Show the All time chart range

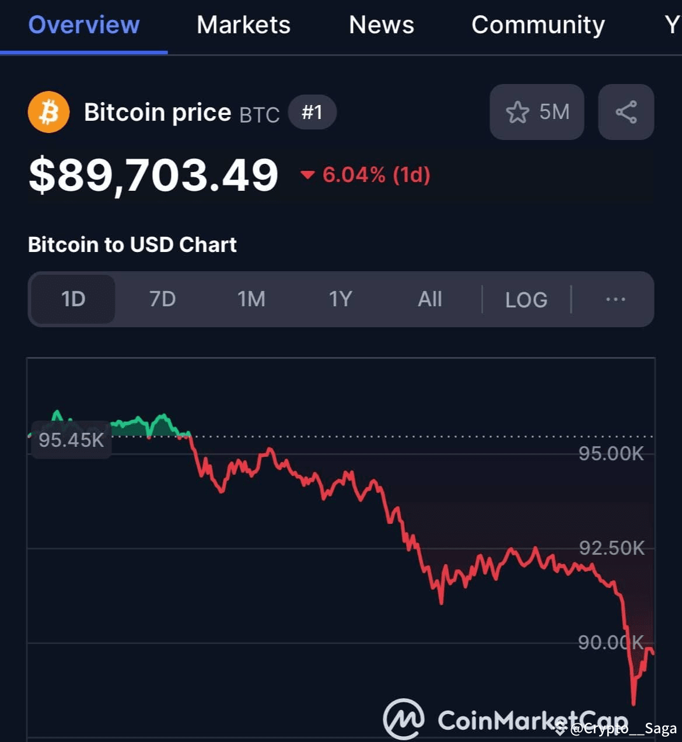click(430, 299)
